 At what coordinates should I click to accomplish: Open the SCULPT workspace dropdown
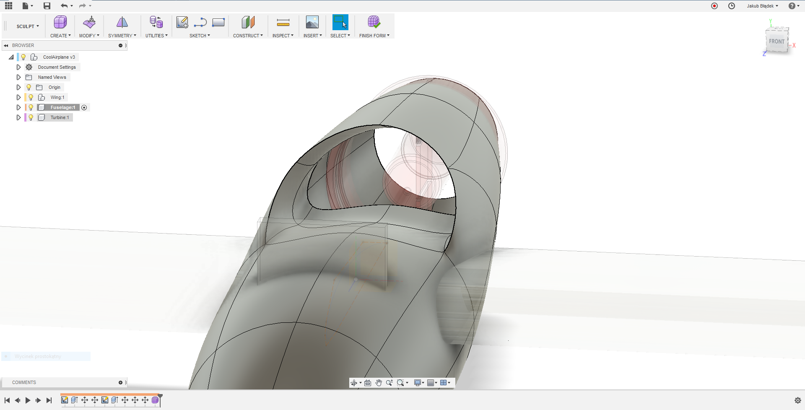28,26
